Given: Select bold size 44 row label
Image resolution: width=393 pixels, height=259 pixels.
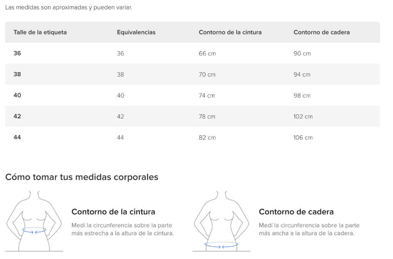Looking at the screenshot, I should tap(17, 138).
